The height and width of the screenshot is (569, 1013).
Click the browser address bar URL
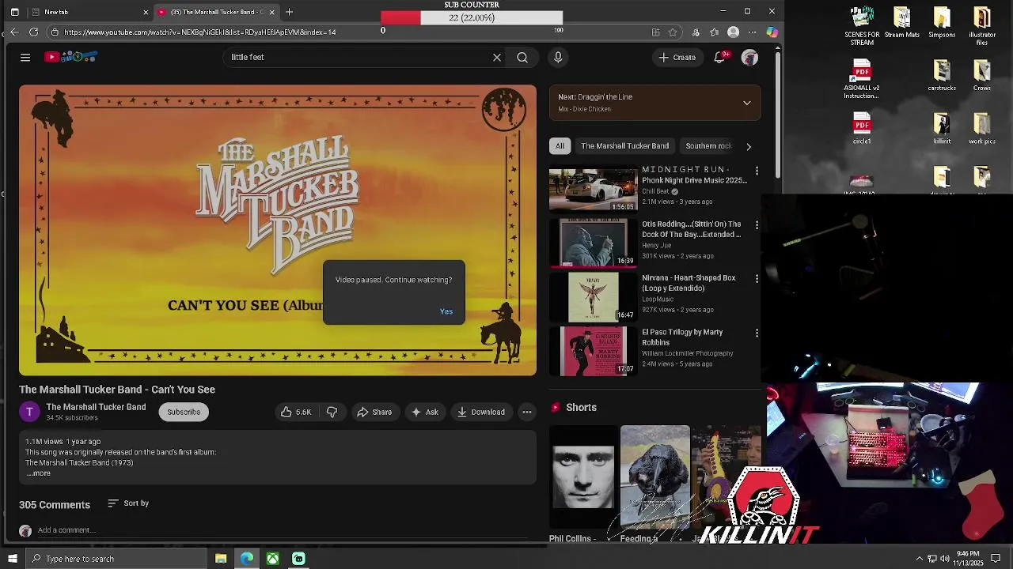click(200, 32)
